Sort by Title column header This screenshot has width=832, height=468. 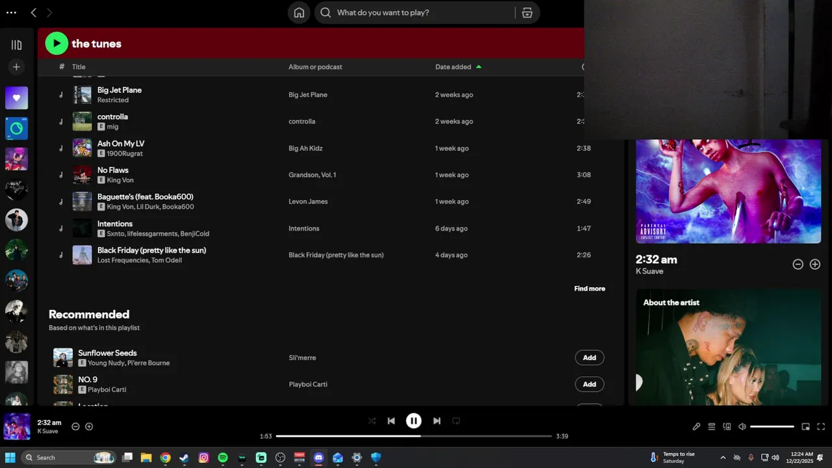coord(79,67)
